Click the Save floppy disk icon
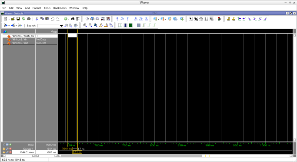 pos(18,19)
